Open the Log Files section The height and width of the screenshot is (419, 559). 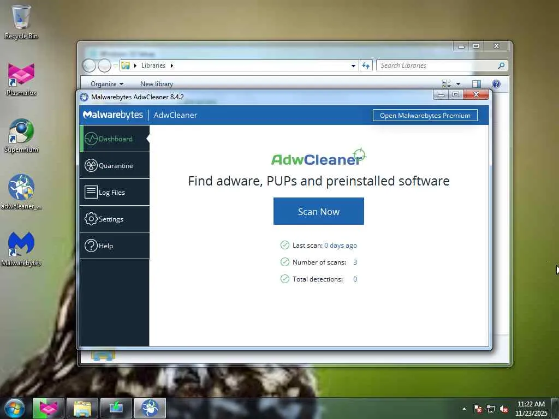115,192
